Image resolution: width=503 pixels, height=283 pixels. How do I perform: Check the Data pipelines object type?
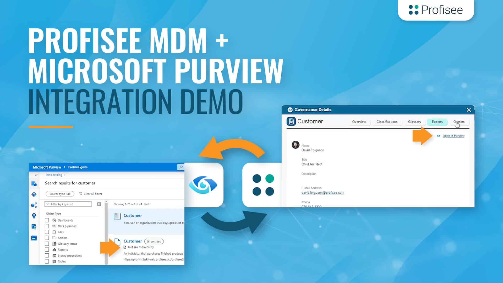[x=47, y=226]
